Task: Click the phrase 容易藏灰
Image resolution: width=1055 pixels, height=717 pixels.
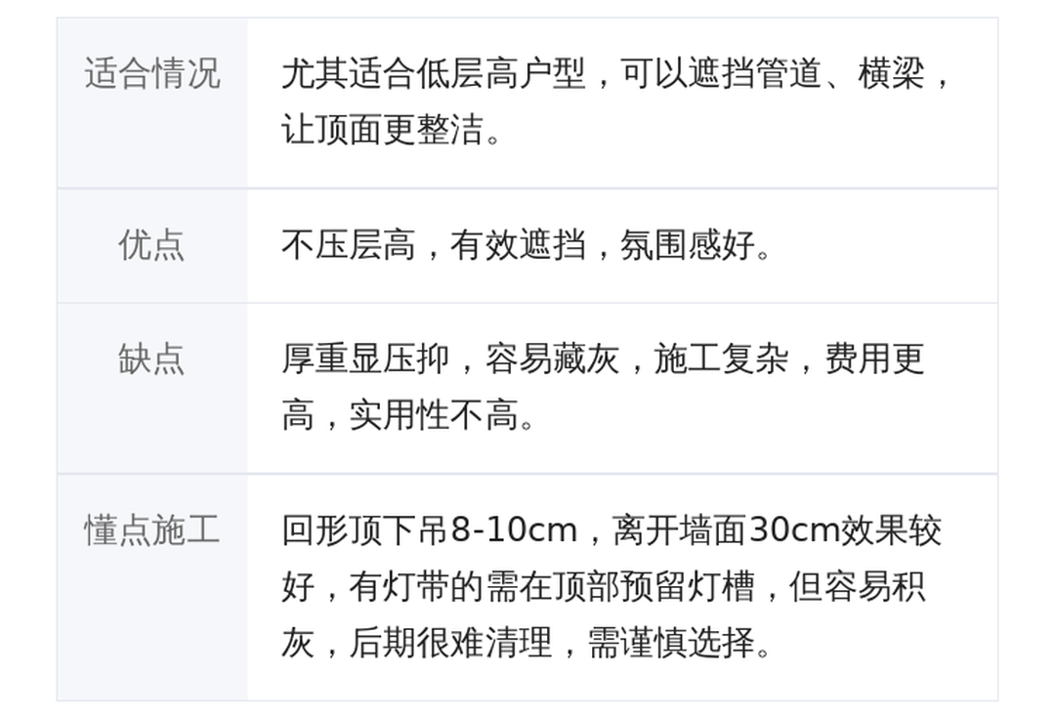Action: 552,358
